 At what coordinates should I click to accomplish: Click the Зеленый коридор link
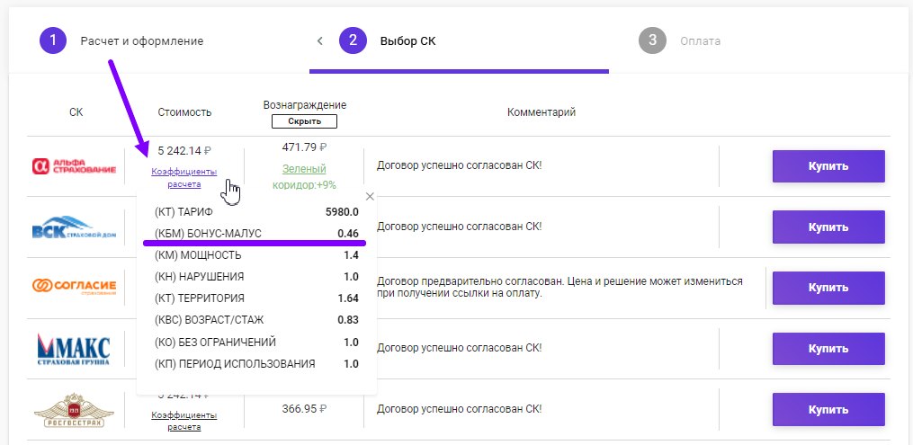tap(304, 169)
